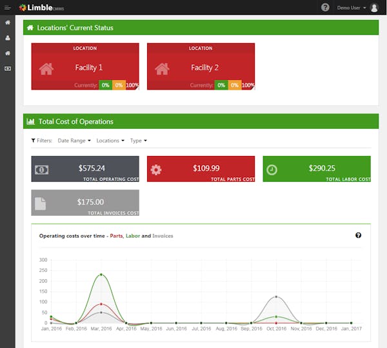Click the Demo User avatar icon
This screenshot has width=387, height=348.
click(x=374, y=8)
